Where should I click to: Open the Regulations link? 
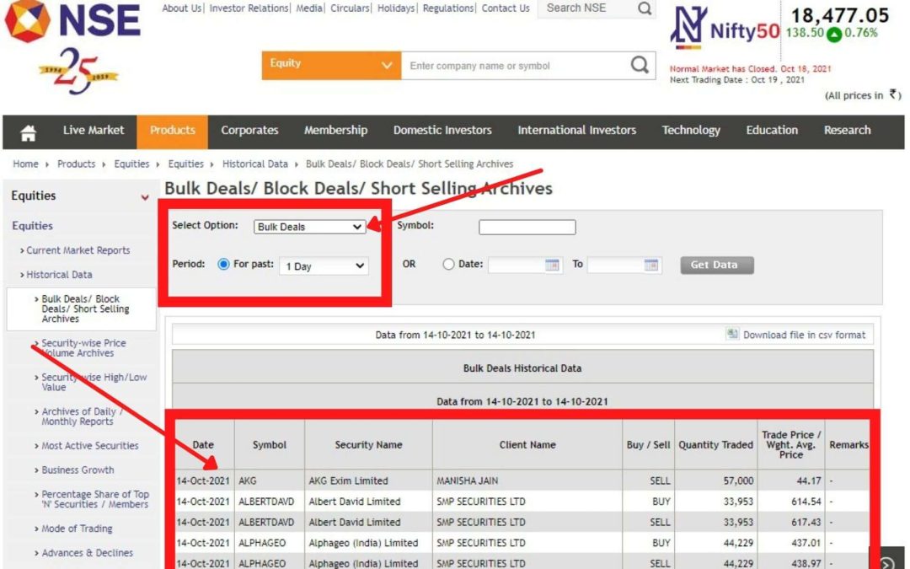click(448, 8)
